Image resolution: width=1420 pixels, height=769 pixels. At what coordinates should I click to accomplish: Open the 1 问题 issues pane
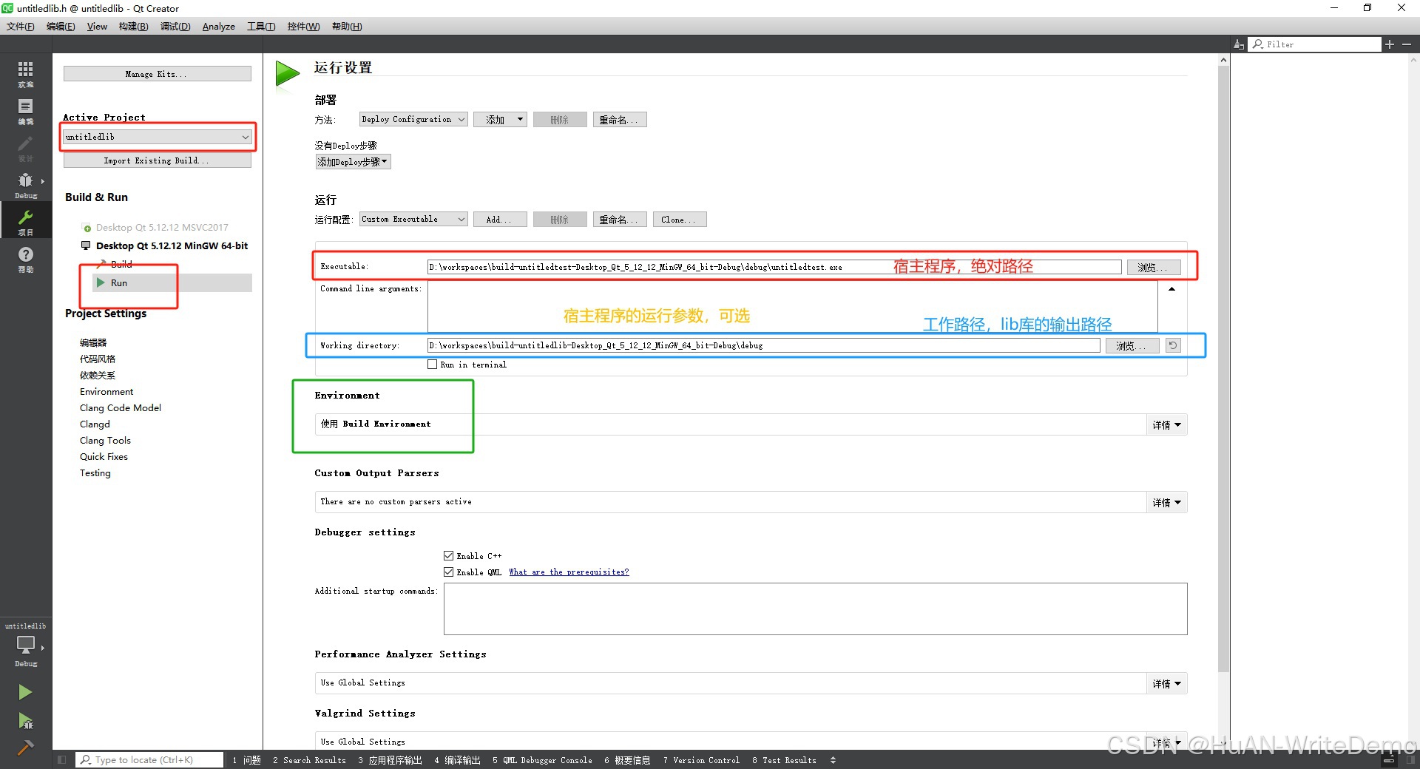(247, 760)
